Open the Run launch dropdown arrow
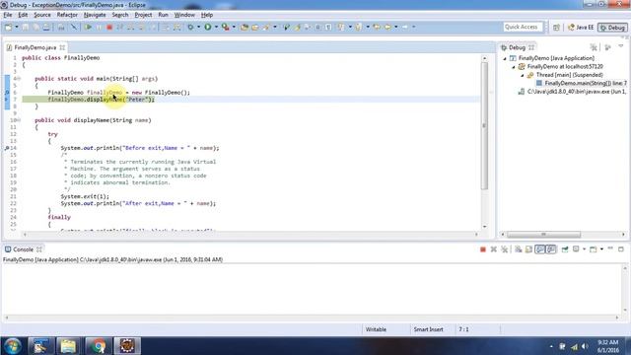Viewport: 631px width, 355px height. (x=216, y=27)
